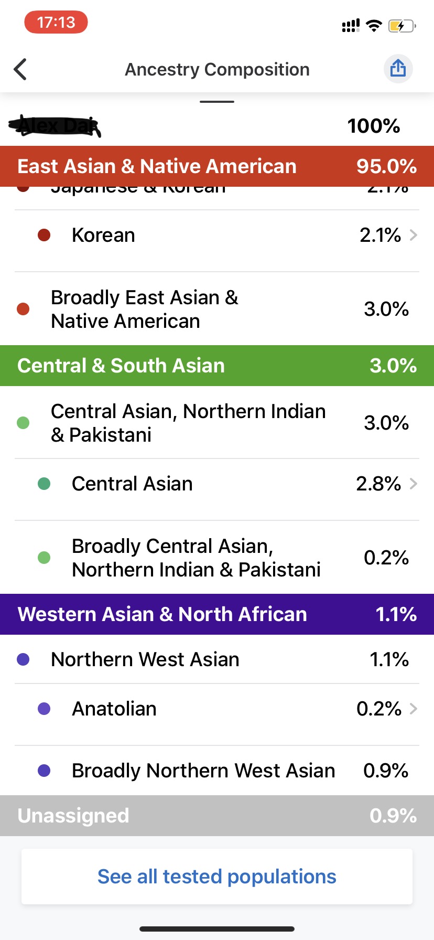Tap the cellular signal bars icon
The image size is (434, 940).
(351, 25)
